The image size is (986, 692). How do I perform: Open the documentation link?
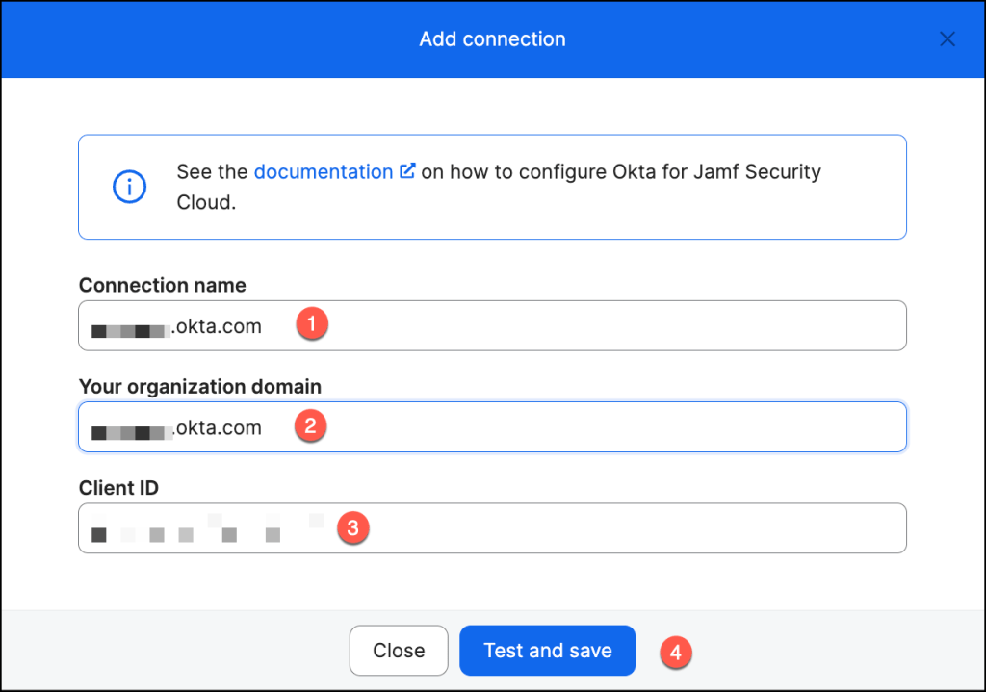(x=324, y=172)
